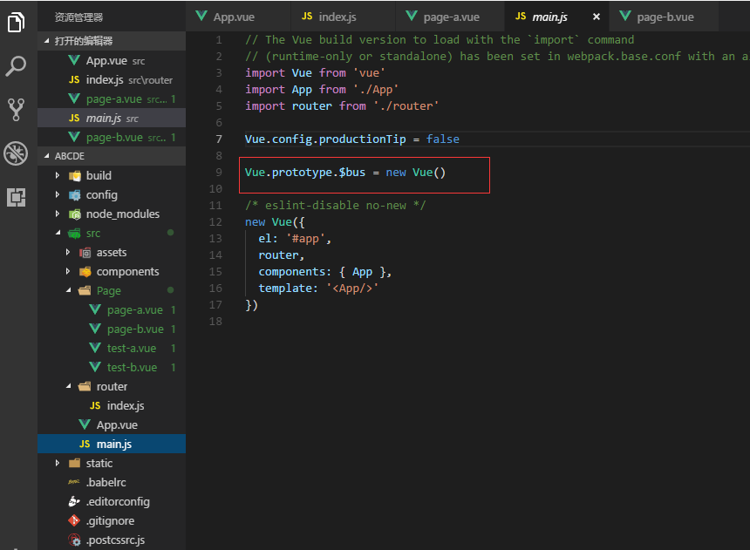750x550 pixels.
Task: Open .gitignore file in explorer
Action: [110, 520]
